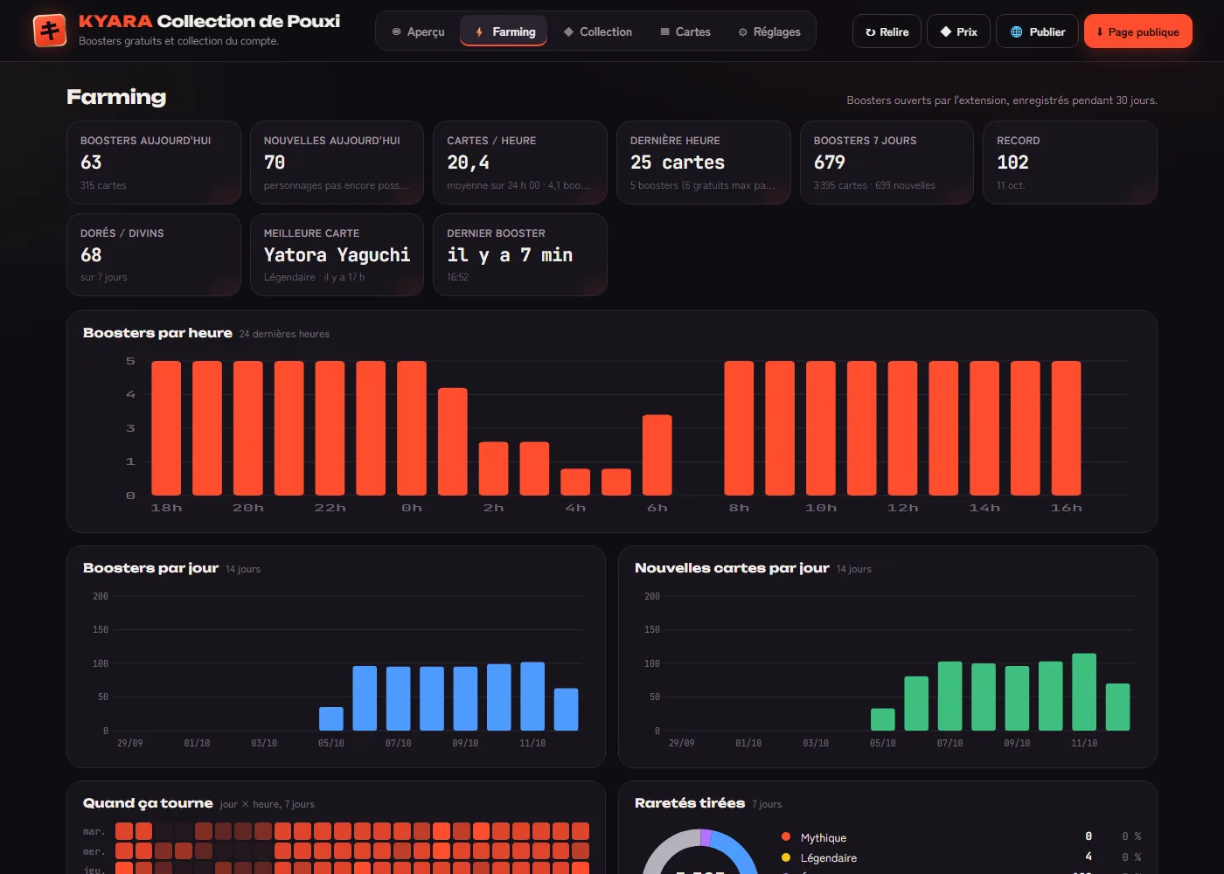This screenshot has height=874, width=1224.
Task: Click the eye icon on Aperçu
Action: click(x=396, y=31)
